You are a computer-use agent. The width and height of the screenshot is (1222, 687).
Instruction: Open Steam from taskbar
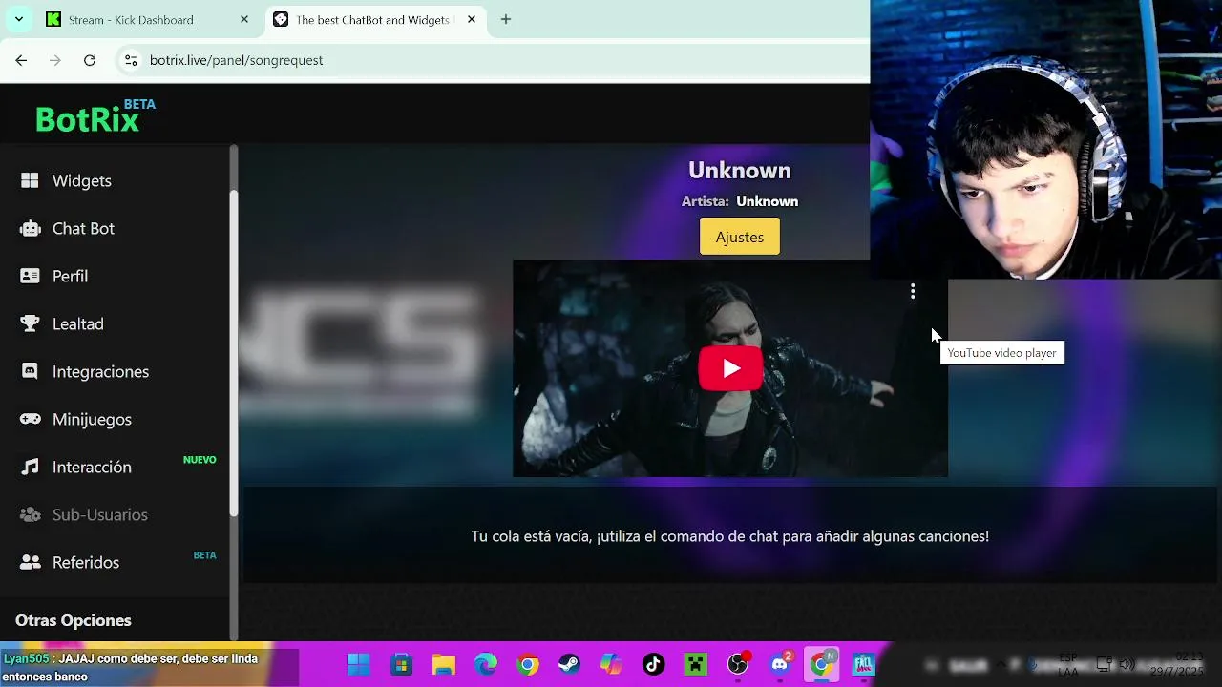[569, 664]
